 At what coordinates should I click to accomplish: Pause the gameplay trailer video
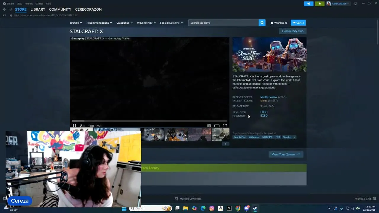tap(74, 126)
